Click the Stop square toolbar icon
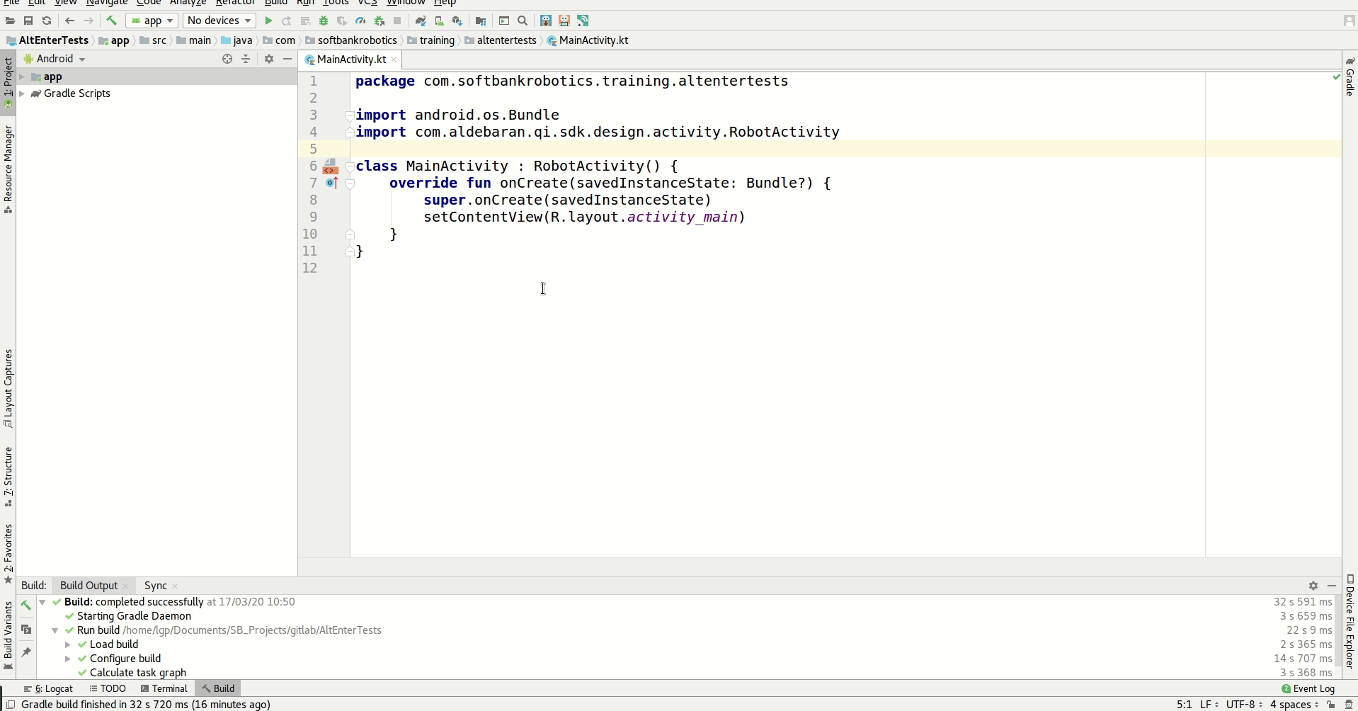Screen dimensions: 1358x711 [x=398, y=21]
